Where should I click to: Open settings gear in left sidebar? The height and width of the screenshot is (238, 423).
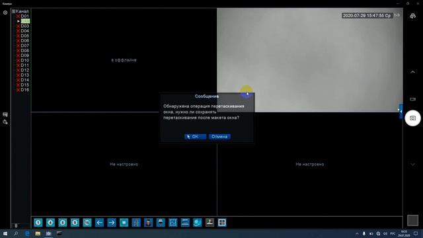coord(5,13)
